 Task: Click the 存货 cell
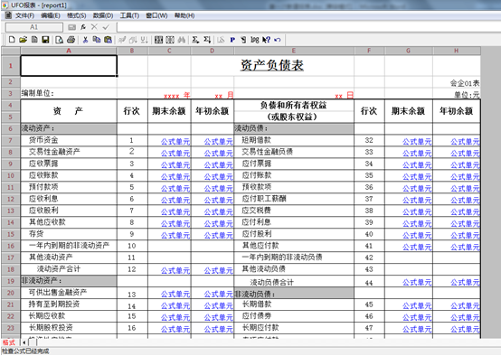click(69, 234)
